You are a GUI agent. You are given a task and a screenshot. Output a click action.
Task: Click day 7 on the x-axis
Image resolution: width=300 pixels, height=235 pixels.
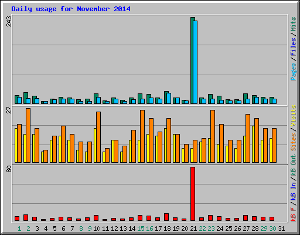(72, 229)
